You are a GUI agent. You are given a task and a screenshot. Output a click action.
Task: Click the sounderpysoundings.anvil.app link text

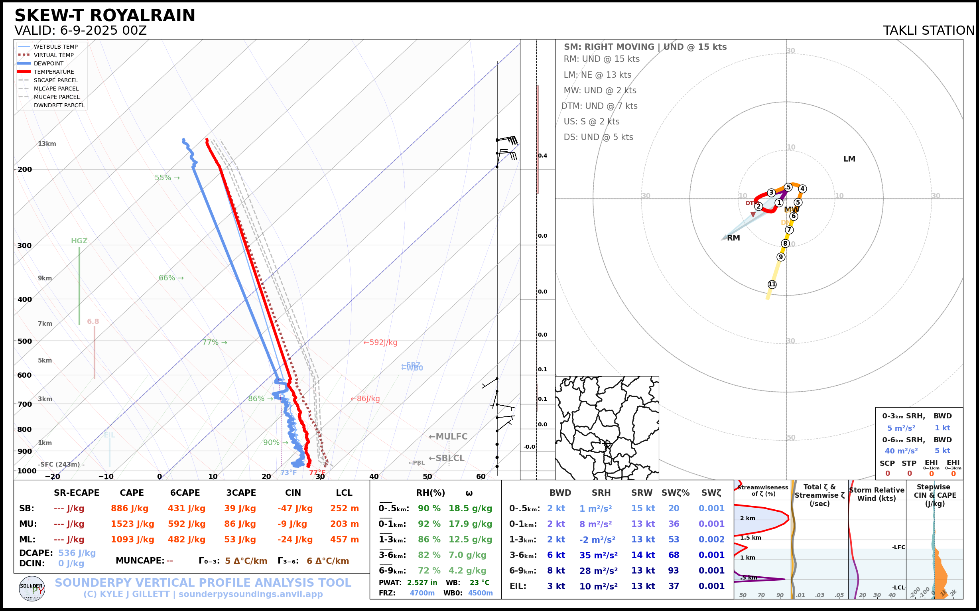[x=250, y=594]
